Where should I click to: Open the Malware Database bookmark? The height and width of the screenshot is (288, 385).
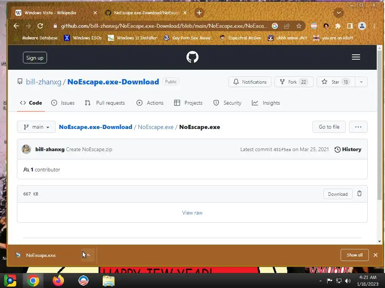pyautogui.click(x=36, y=38)
